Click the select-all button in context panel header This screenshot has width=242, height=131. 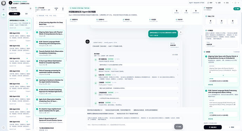pyautogui.click(x=56, y=9)
